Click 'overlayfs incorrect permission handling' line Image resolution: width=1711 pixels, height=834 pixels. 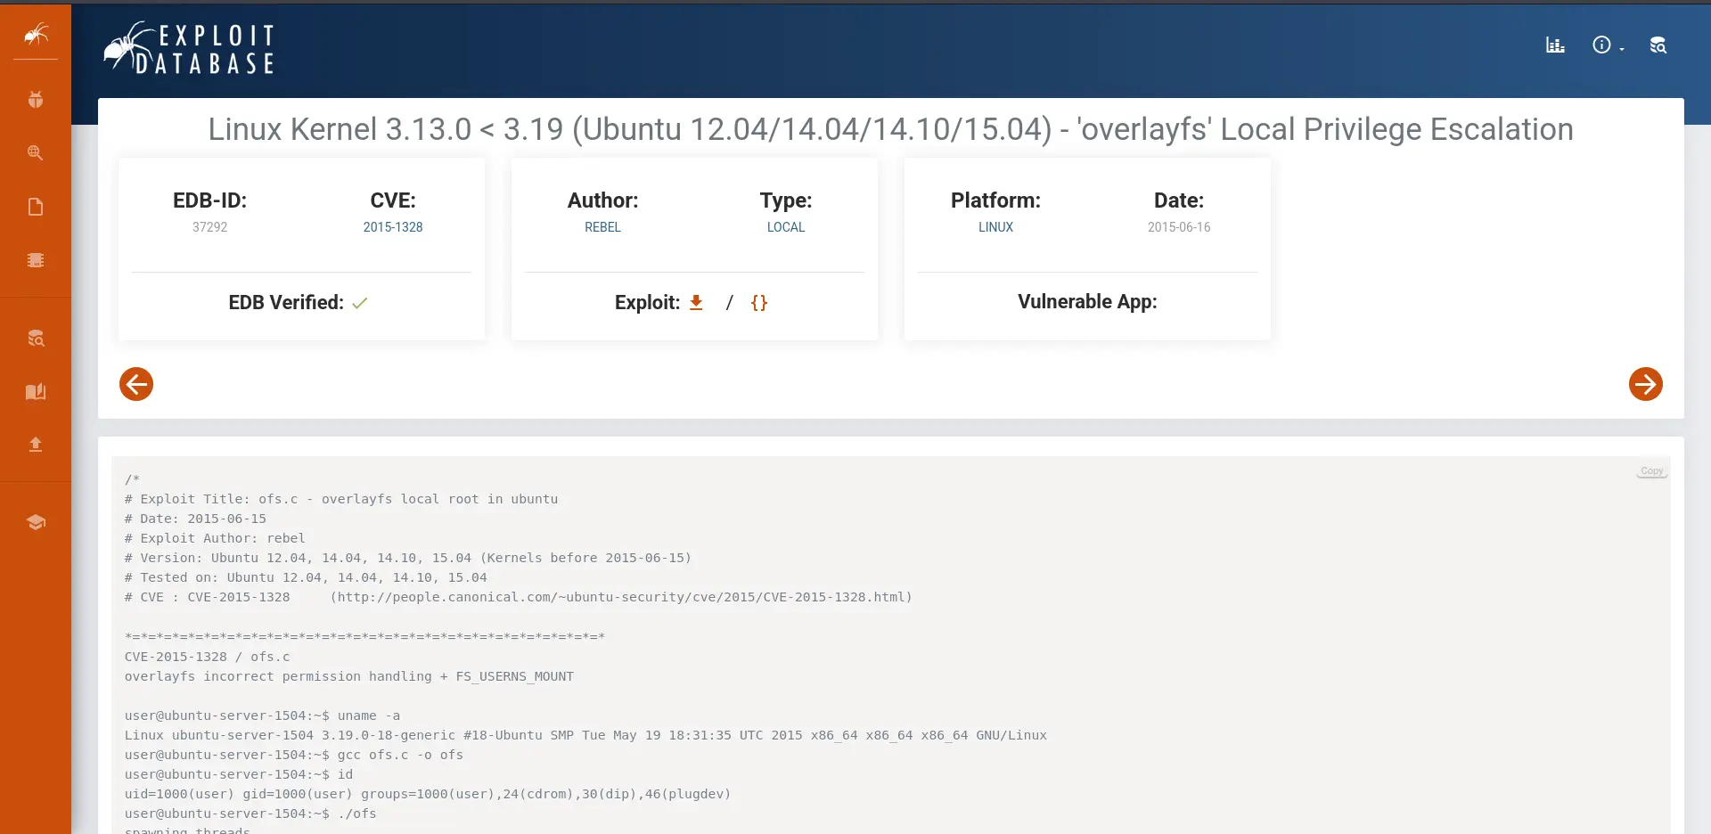pos(349,676)
